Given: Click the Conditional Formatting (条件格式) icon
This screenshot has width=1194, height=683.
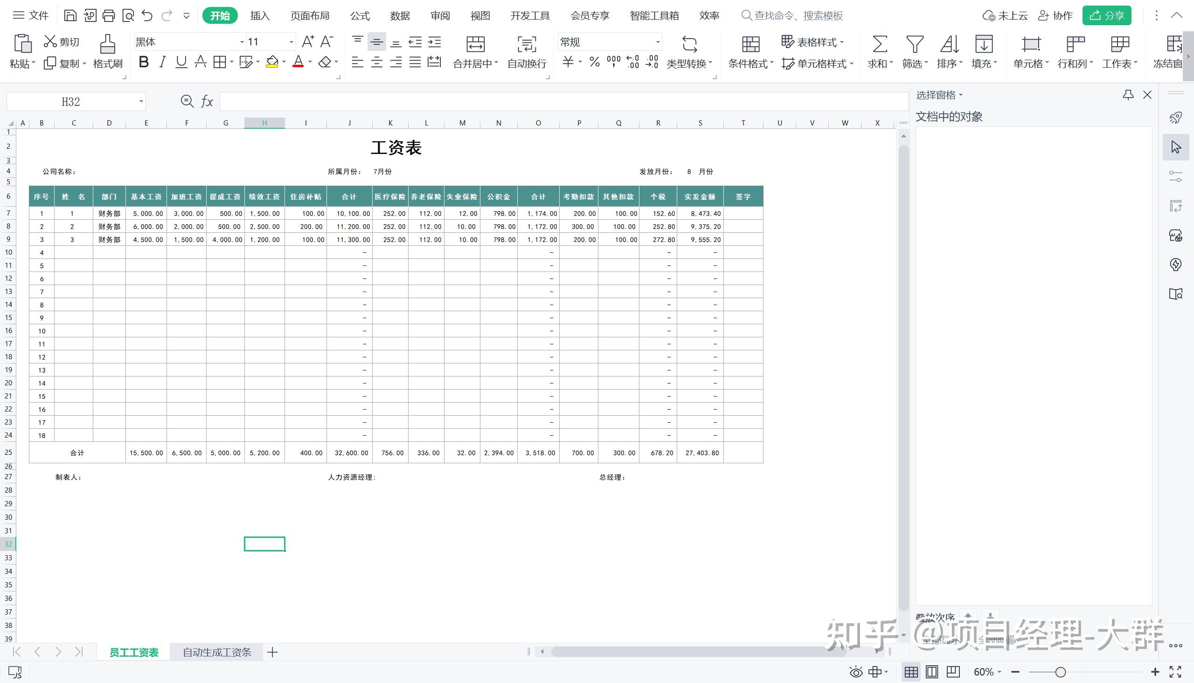Looking at the screenshot, I should (750, 44).
